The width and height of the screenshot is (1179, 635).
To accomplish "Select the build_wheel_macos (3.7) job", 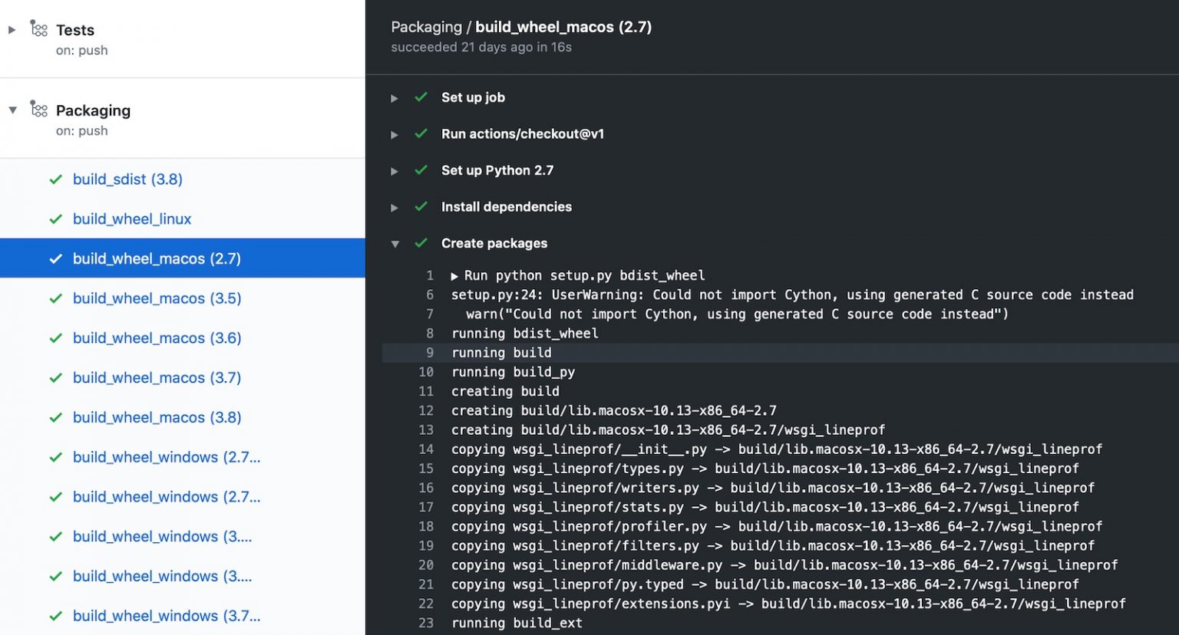I will tap(157, 377).
